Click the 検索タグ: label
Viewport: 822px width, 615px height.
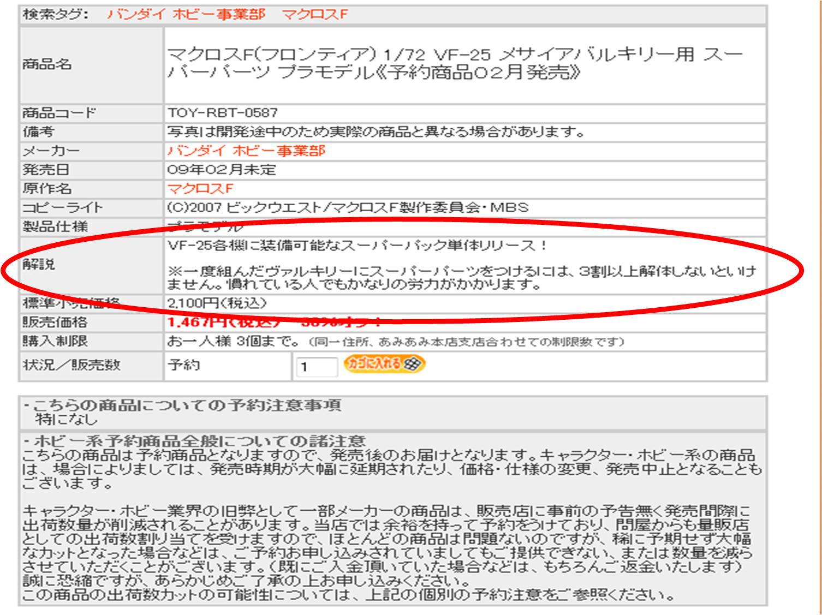[55, 14]
